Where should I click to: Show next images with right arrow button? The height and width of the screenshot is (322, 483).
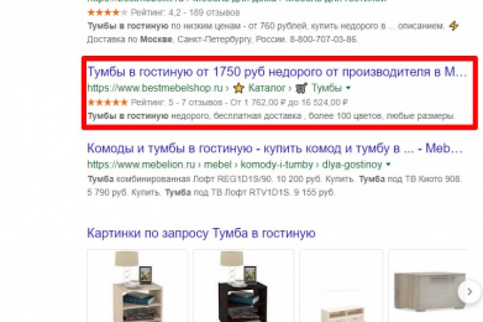click(469, 292)
